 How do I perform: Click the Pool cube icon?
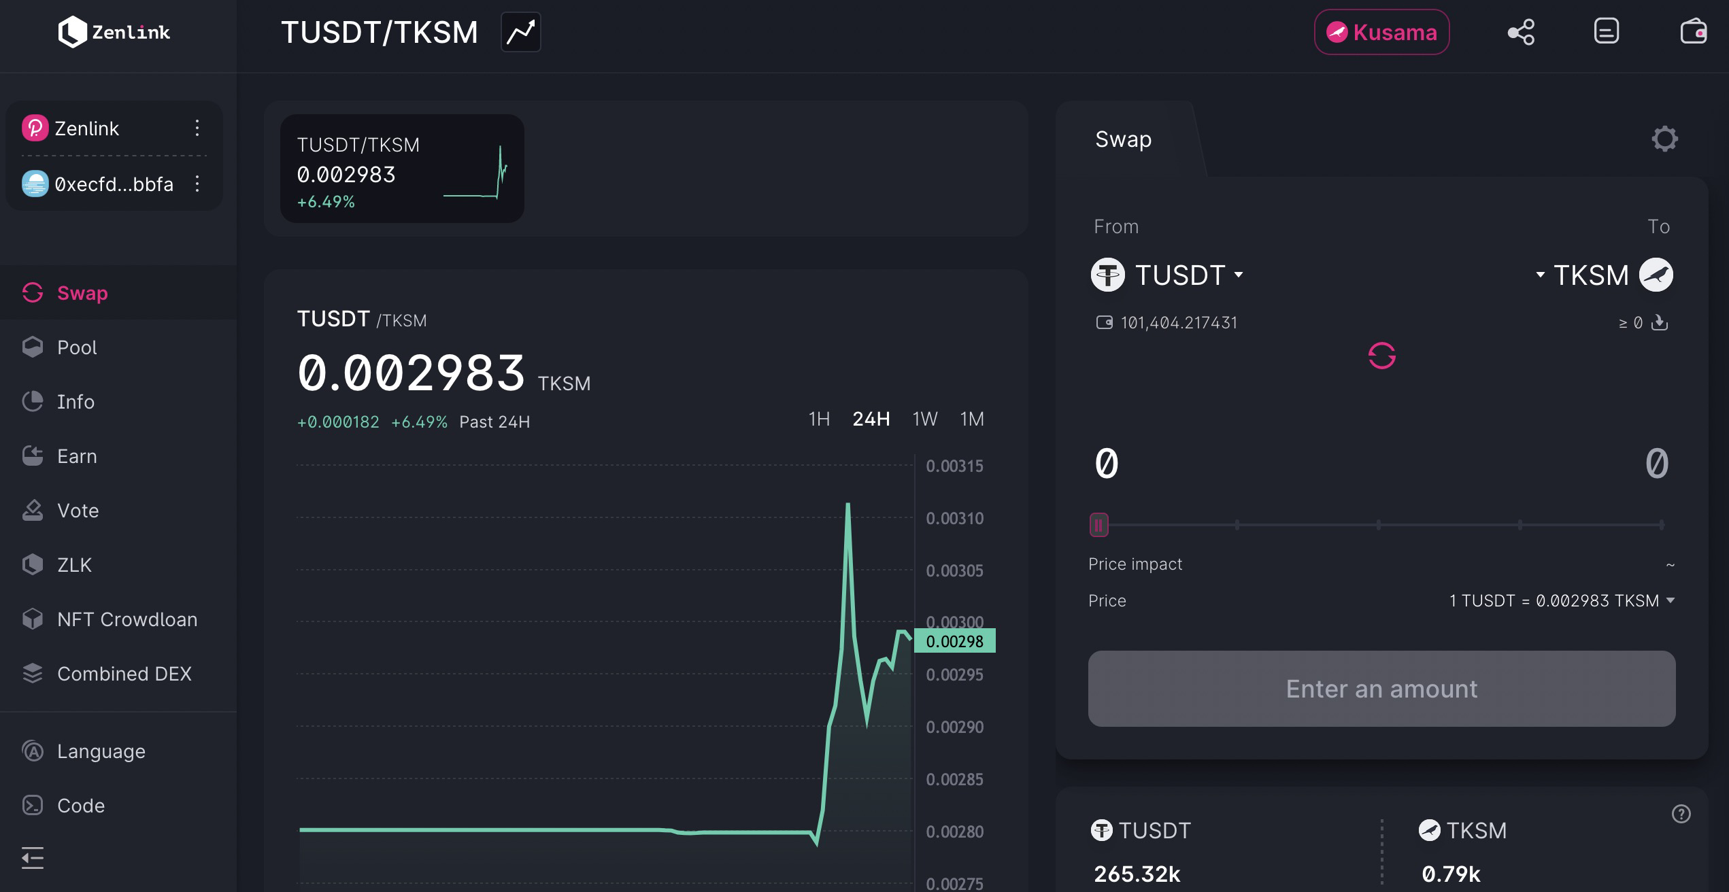32,347
